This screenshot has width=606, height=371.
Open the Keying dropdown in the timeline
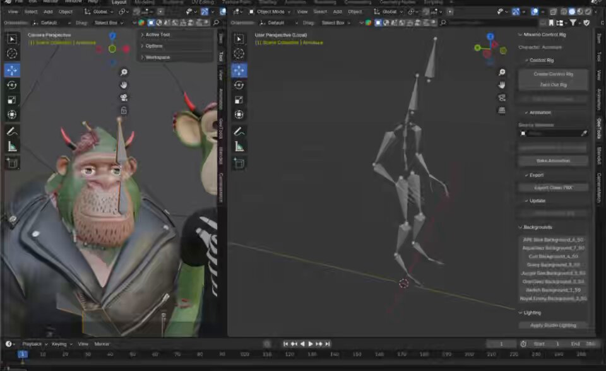[x=62, y=344]
